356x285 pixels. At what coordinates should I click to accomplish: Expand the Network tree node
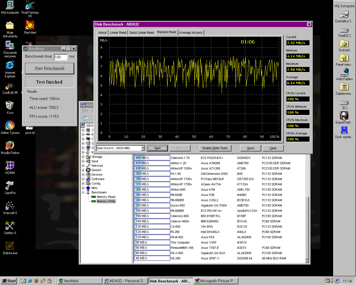(x=83, y=166)
